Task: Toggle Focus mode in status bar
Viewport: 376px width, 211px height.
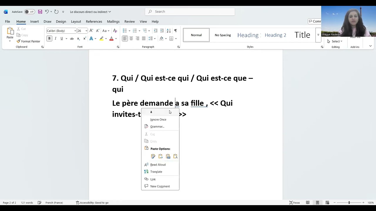Action: 295,203
